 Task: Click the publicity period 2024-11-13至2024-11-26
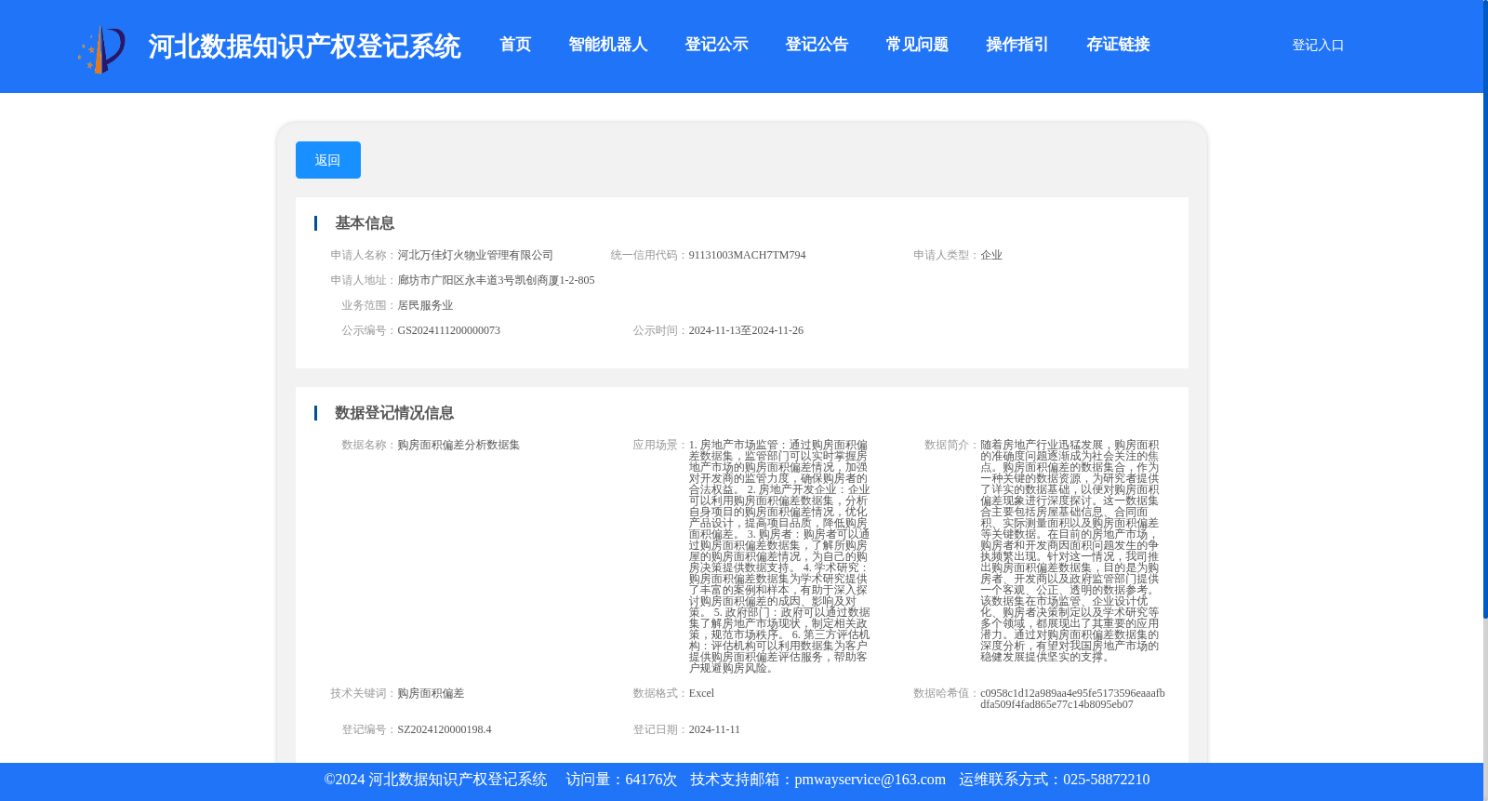tap(746, 330)
